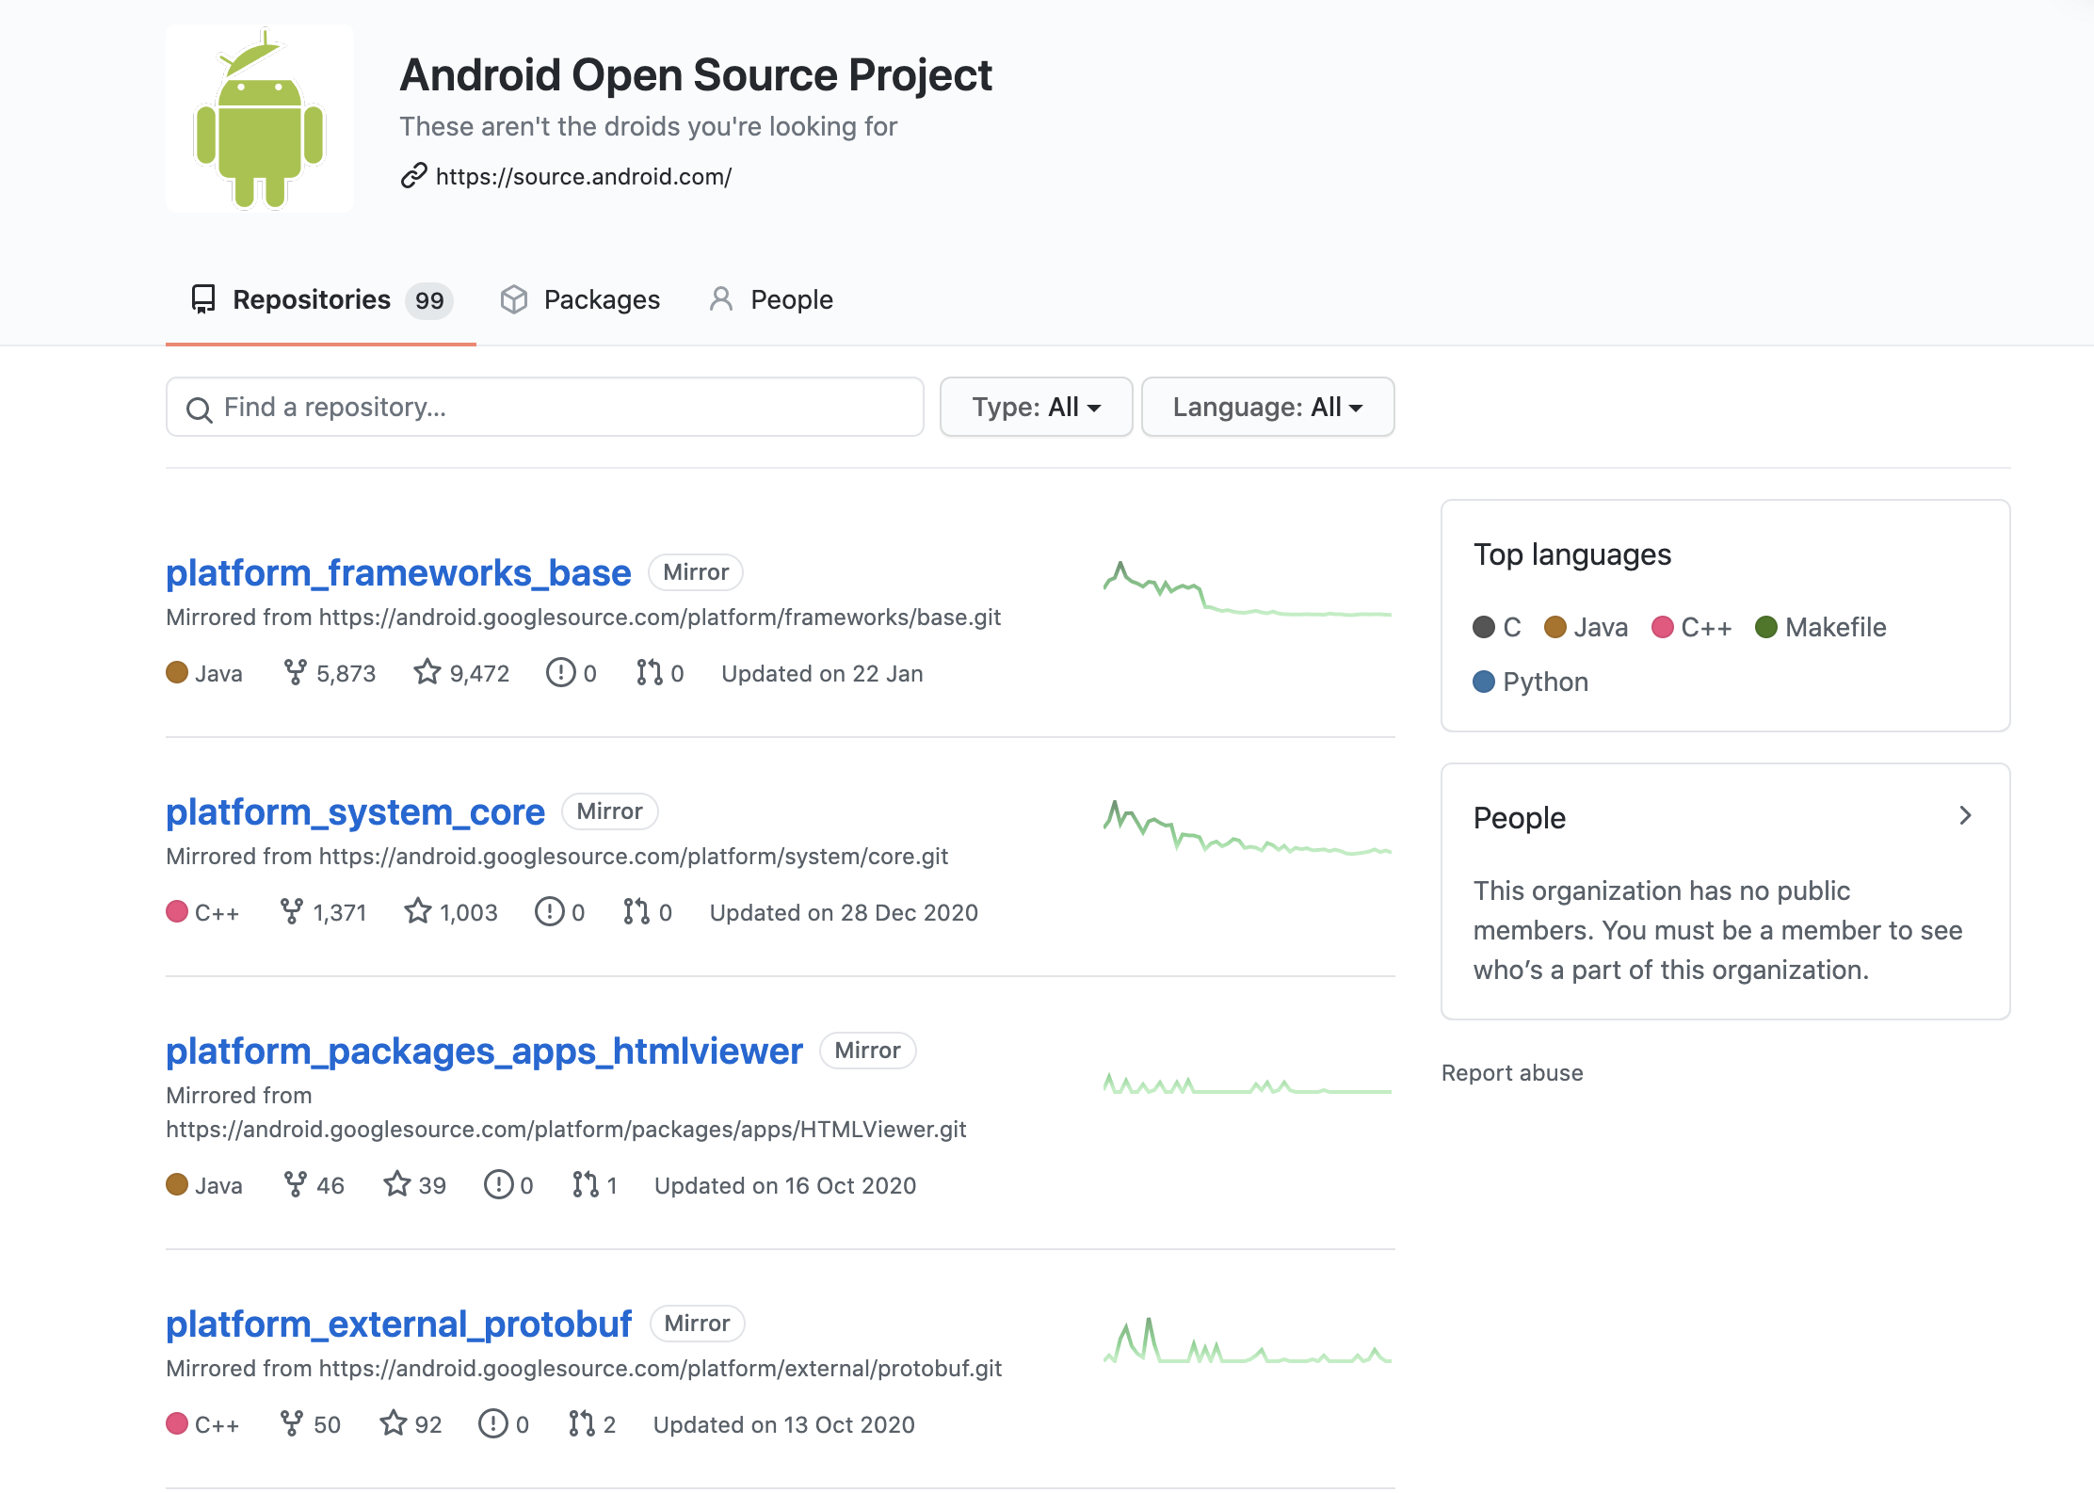This screenshot has width=2094, height=1493.
Task: Click the Updated on 22 Jan text
Action: (822, 673)
